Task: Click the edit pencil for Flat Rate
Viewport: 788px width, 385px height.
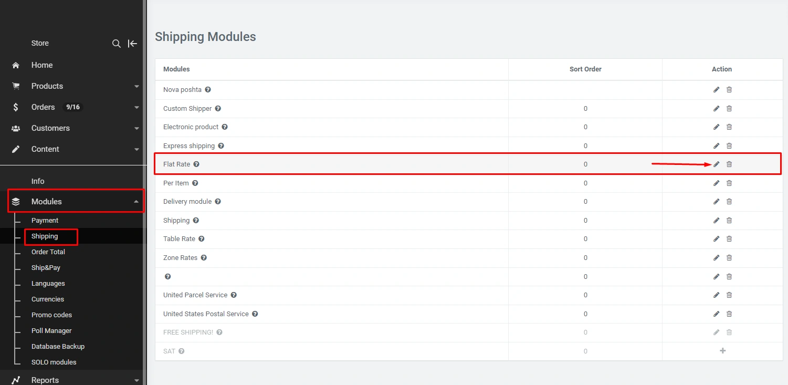Action: click(717, 164)
